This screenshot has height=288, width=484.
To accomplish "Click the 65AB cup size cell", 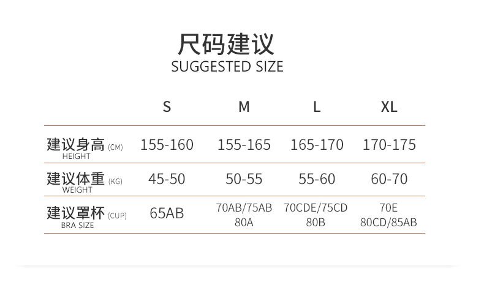I will pyautogui.click(x=167, y=213).
